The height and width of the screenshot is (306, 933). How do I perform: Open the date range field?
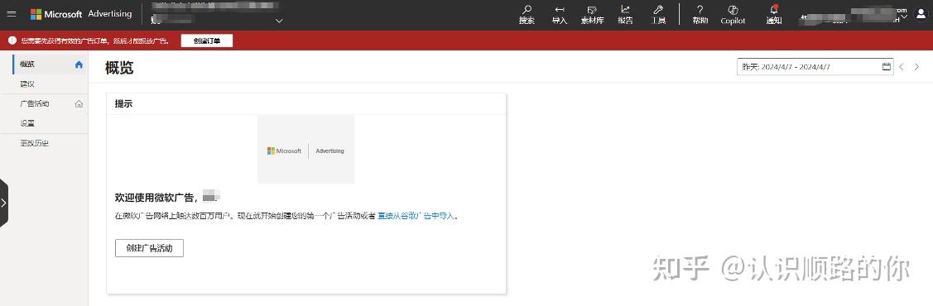815,66
